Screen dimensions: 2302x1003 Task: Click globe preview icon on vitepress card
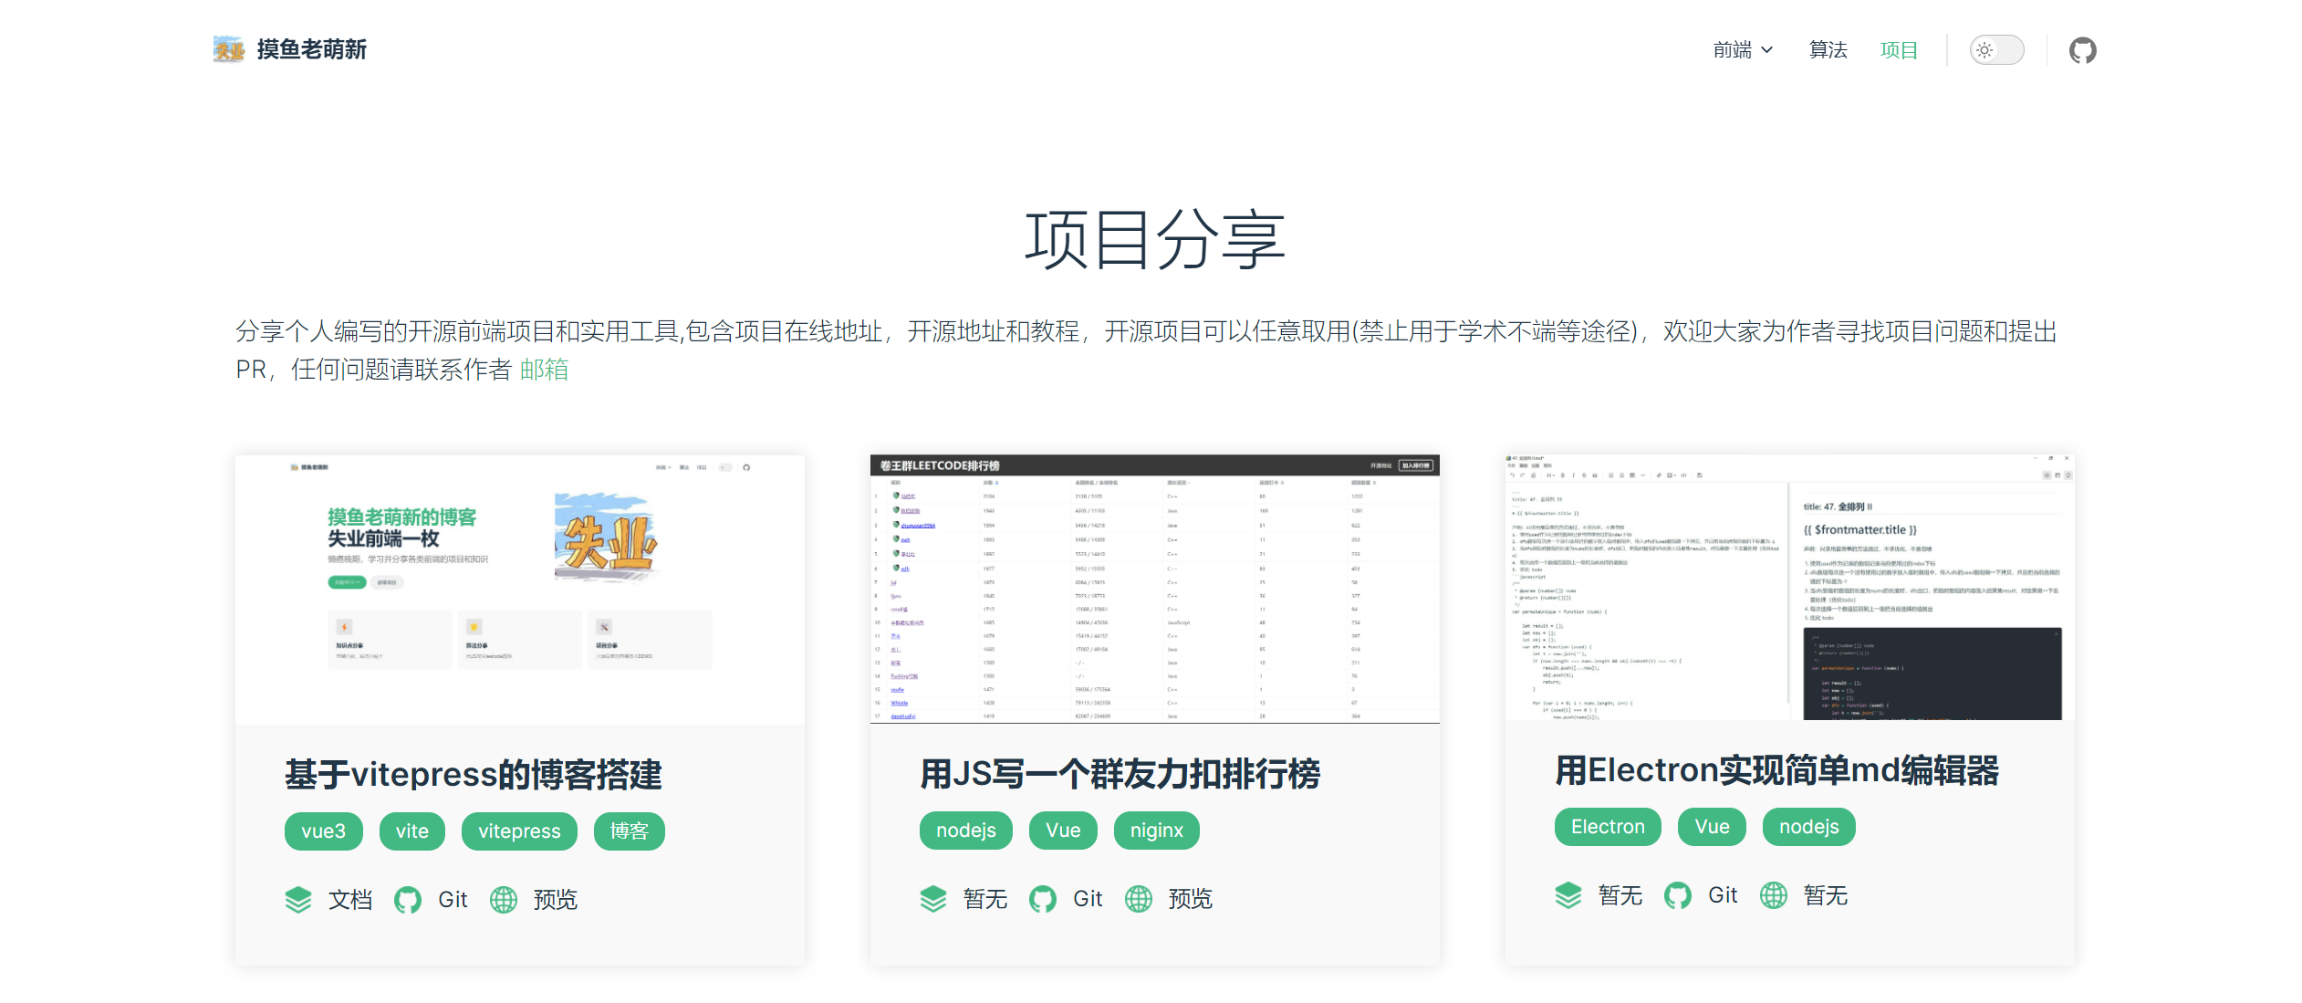point(504,900)
